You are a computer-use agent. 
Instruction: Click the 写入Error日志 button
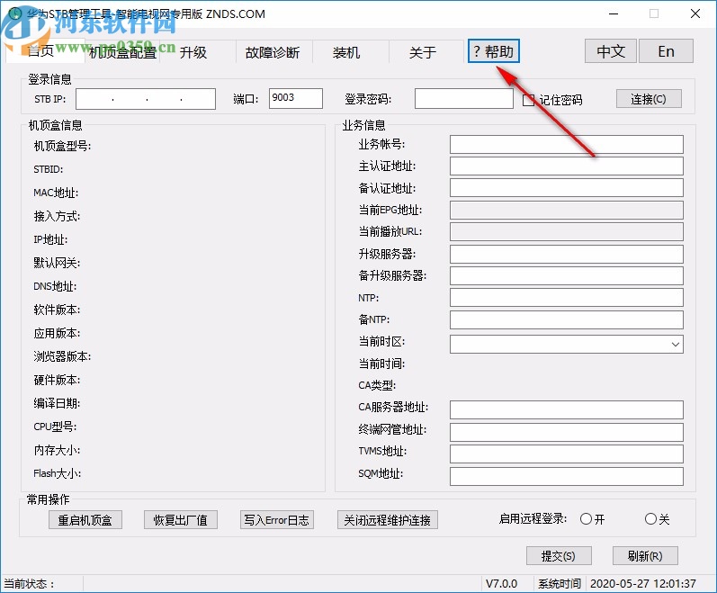[x=277, y=520]
